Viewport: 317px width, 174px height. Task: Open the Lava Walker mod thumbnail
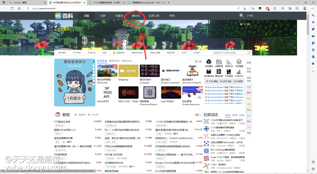tap(171, 93)
